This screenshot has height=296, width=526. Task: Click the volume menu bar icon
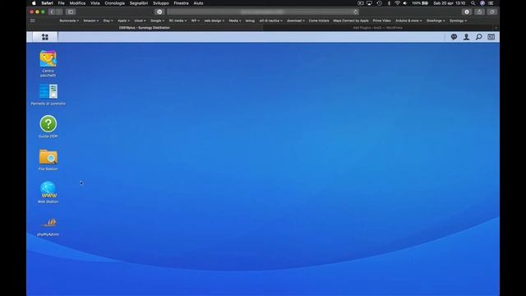[x=405, y=3]
